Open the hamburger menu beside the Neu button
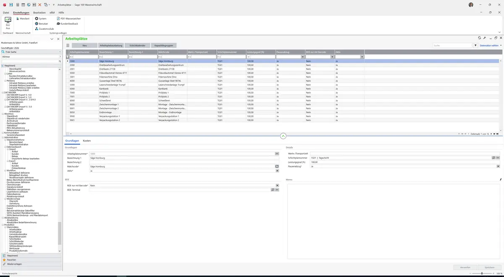 [x=68, y=45]
